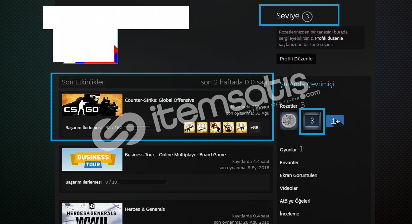The height and width of the screenshot is (224, 412).
Task: Click the level 3 badge icon
Action: click(312, 121)
